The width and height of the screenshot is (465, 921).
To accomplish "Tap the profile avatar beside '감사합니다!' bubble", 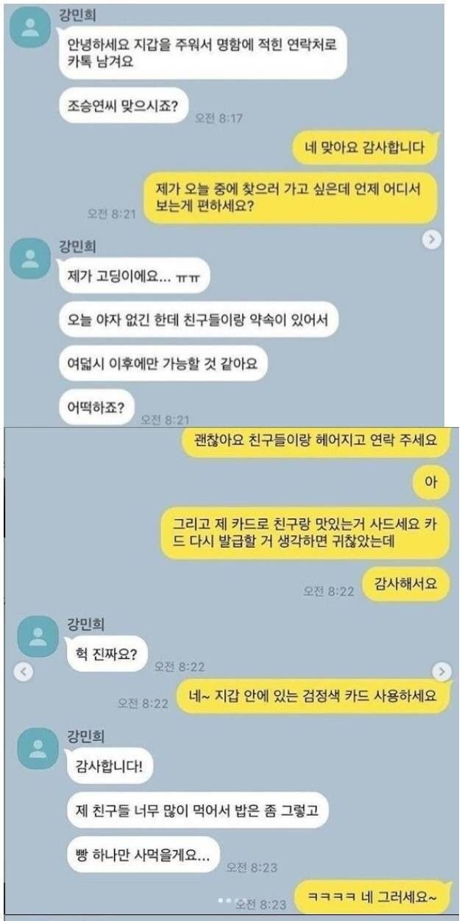I will pyautogui.click(x=35, y=749).
